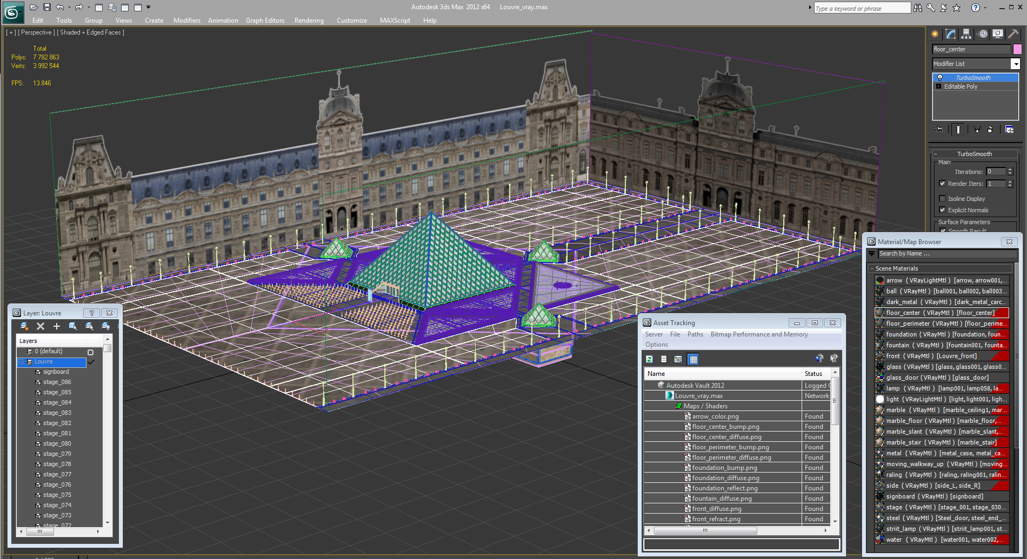
Task: Click the binoculars search icon
Action: pos(918,8)
